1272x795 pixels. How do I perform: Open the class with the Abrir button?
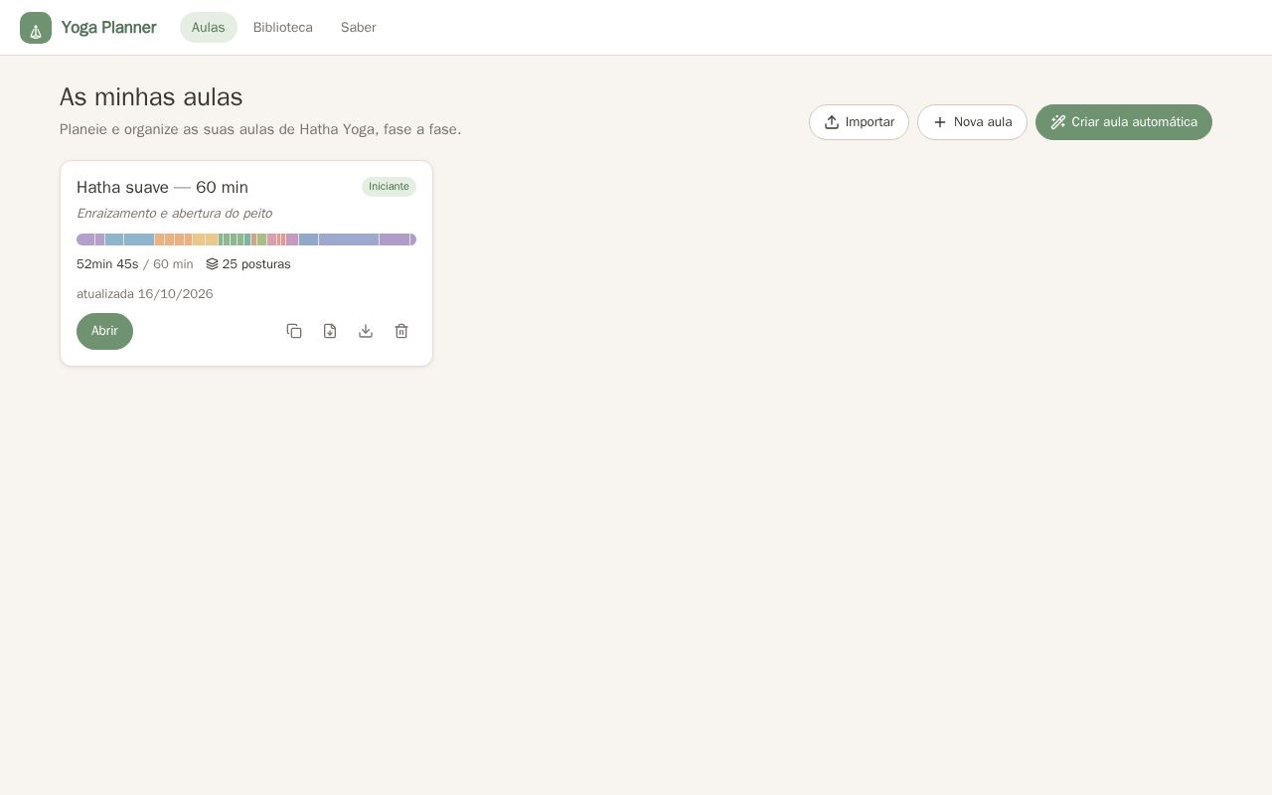point(104,331)
